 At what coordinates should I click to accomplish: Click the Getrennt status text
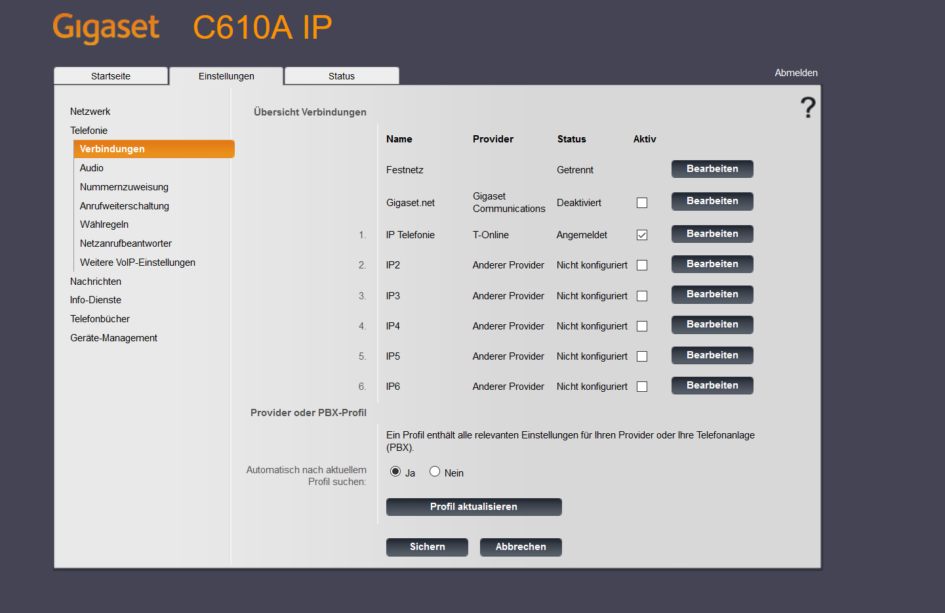coord(575,170)
